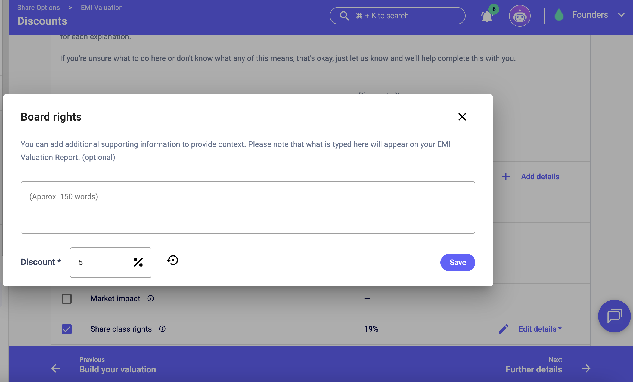The width and height of the screenshot is (633, 382).
Task: Open the EMI Valuation breadcrumb
Action: pyautogui.click(x=102, y=8)
